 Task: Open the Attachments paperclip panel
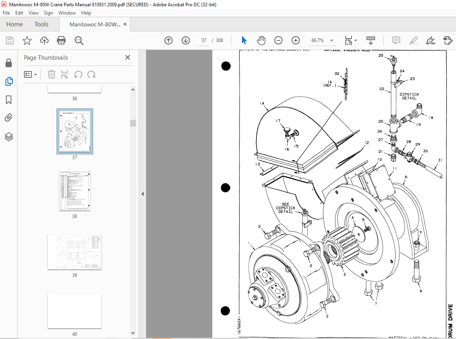[9, 118]
